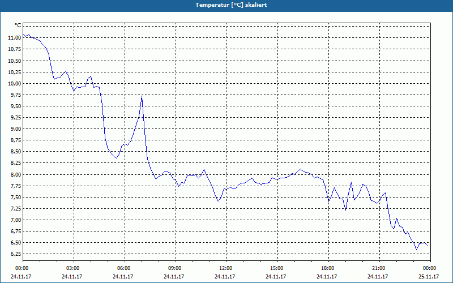Click the 09:00 time label
453x283 pixels.
(x=176, y=268)
